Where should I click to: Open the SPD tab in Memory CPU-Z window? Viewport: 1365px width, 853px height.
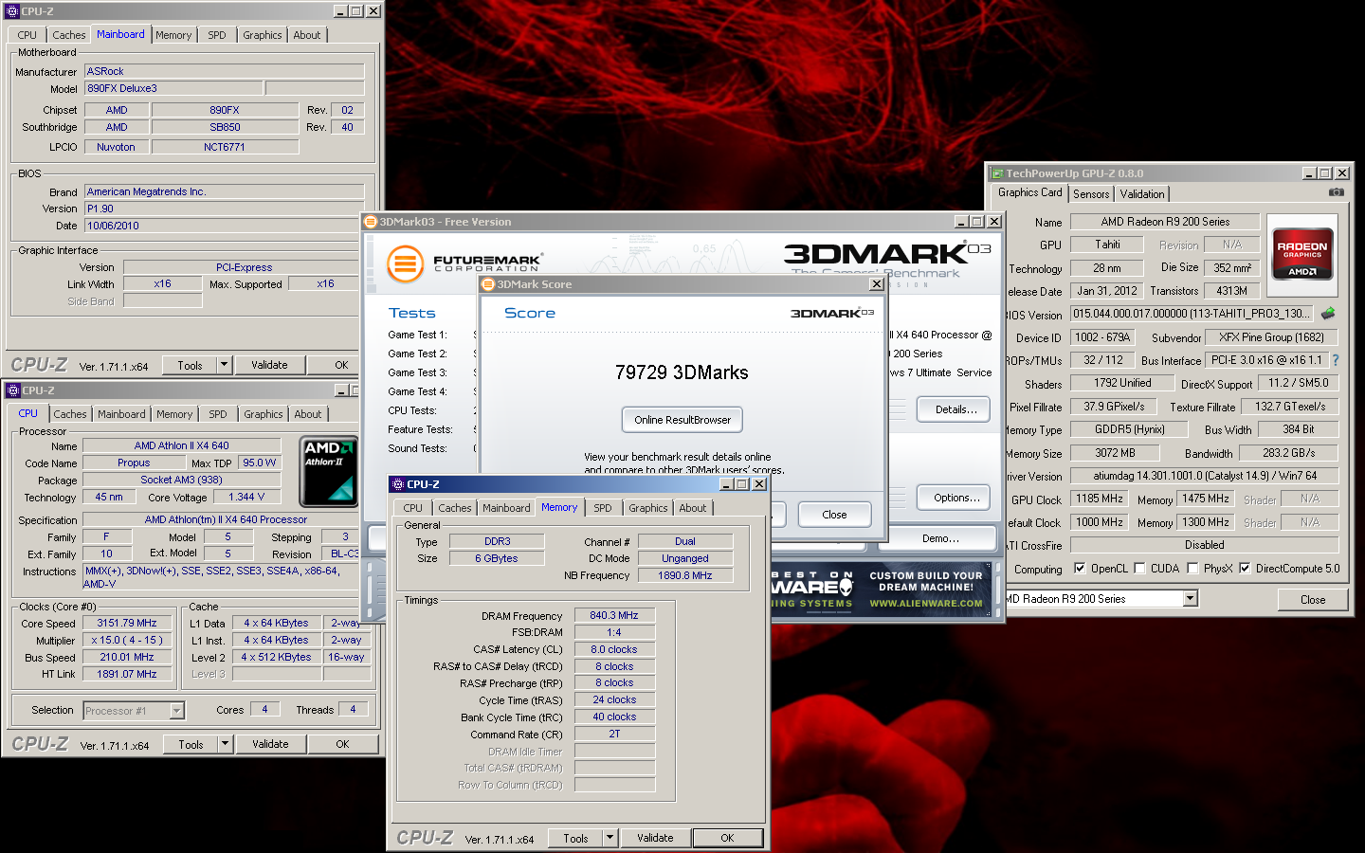pyautogui.click(x=603, y=508)
